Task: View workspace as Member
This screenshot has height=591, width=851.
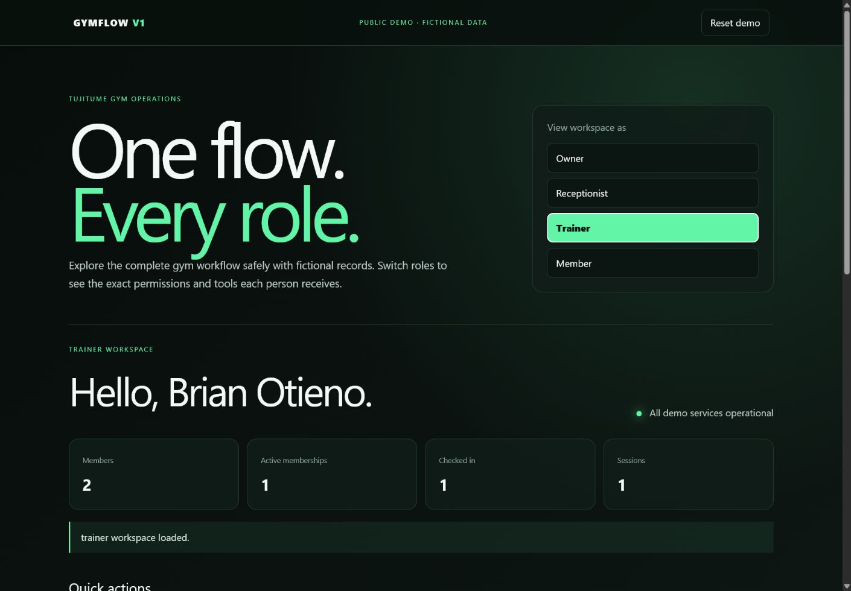Action: (652, 263)
